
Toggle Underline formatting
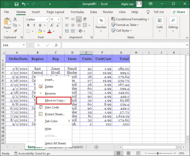40,25
